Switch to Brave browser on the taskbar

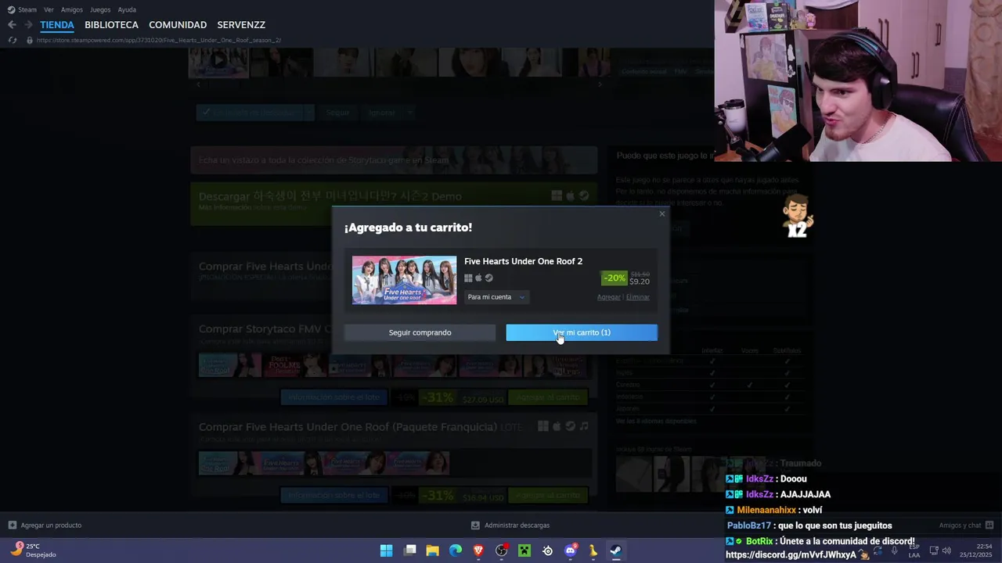tap(478, 550)
